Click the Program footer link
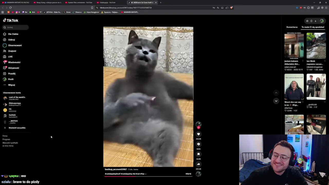The height and width of the screenshot is (185, 329). (x=6, y=139)
